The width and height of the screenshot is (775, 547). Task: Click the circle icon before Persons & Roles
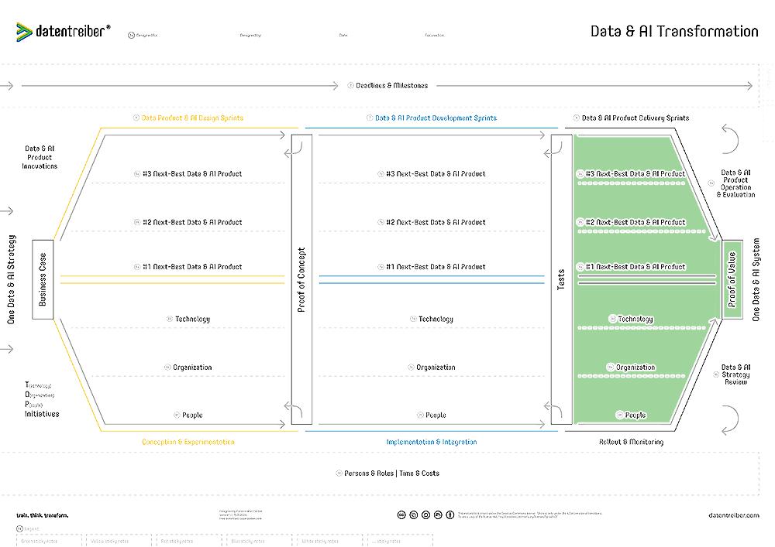(339, 473)
